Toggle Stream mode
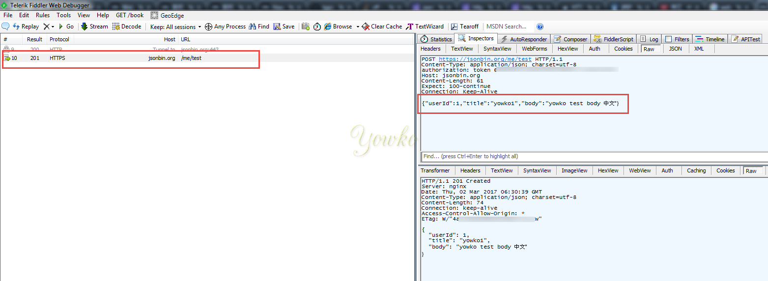Image resolution: width=768 pixels, height=281 pixels. (x=94, y=27)
